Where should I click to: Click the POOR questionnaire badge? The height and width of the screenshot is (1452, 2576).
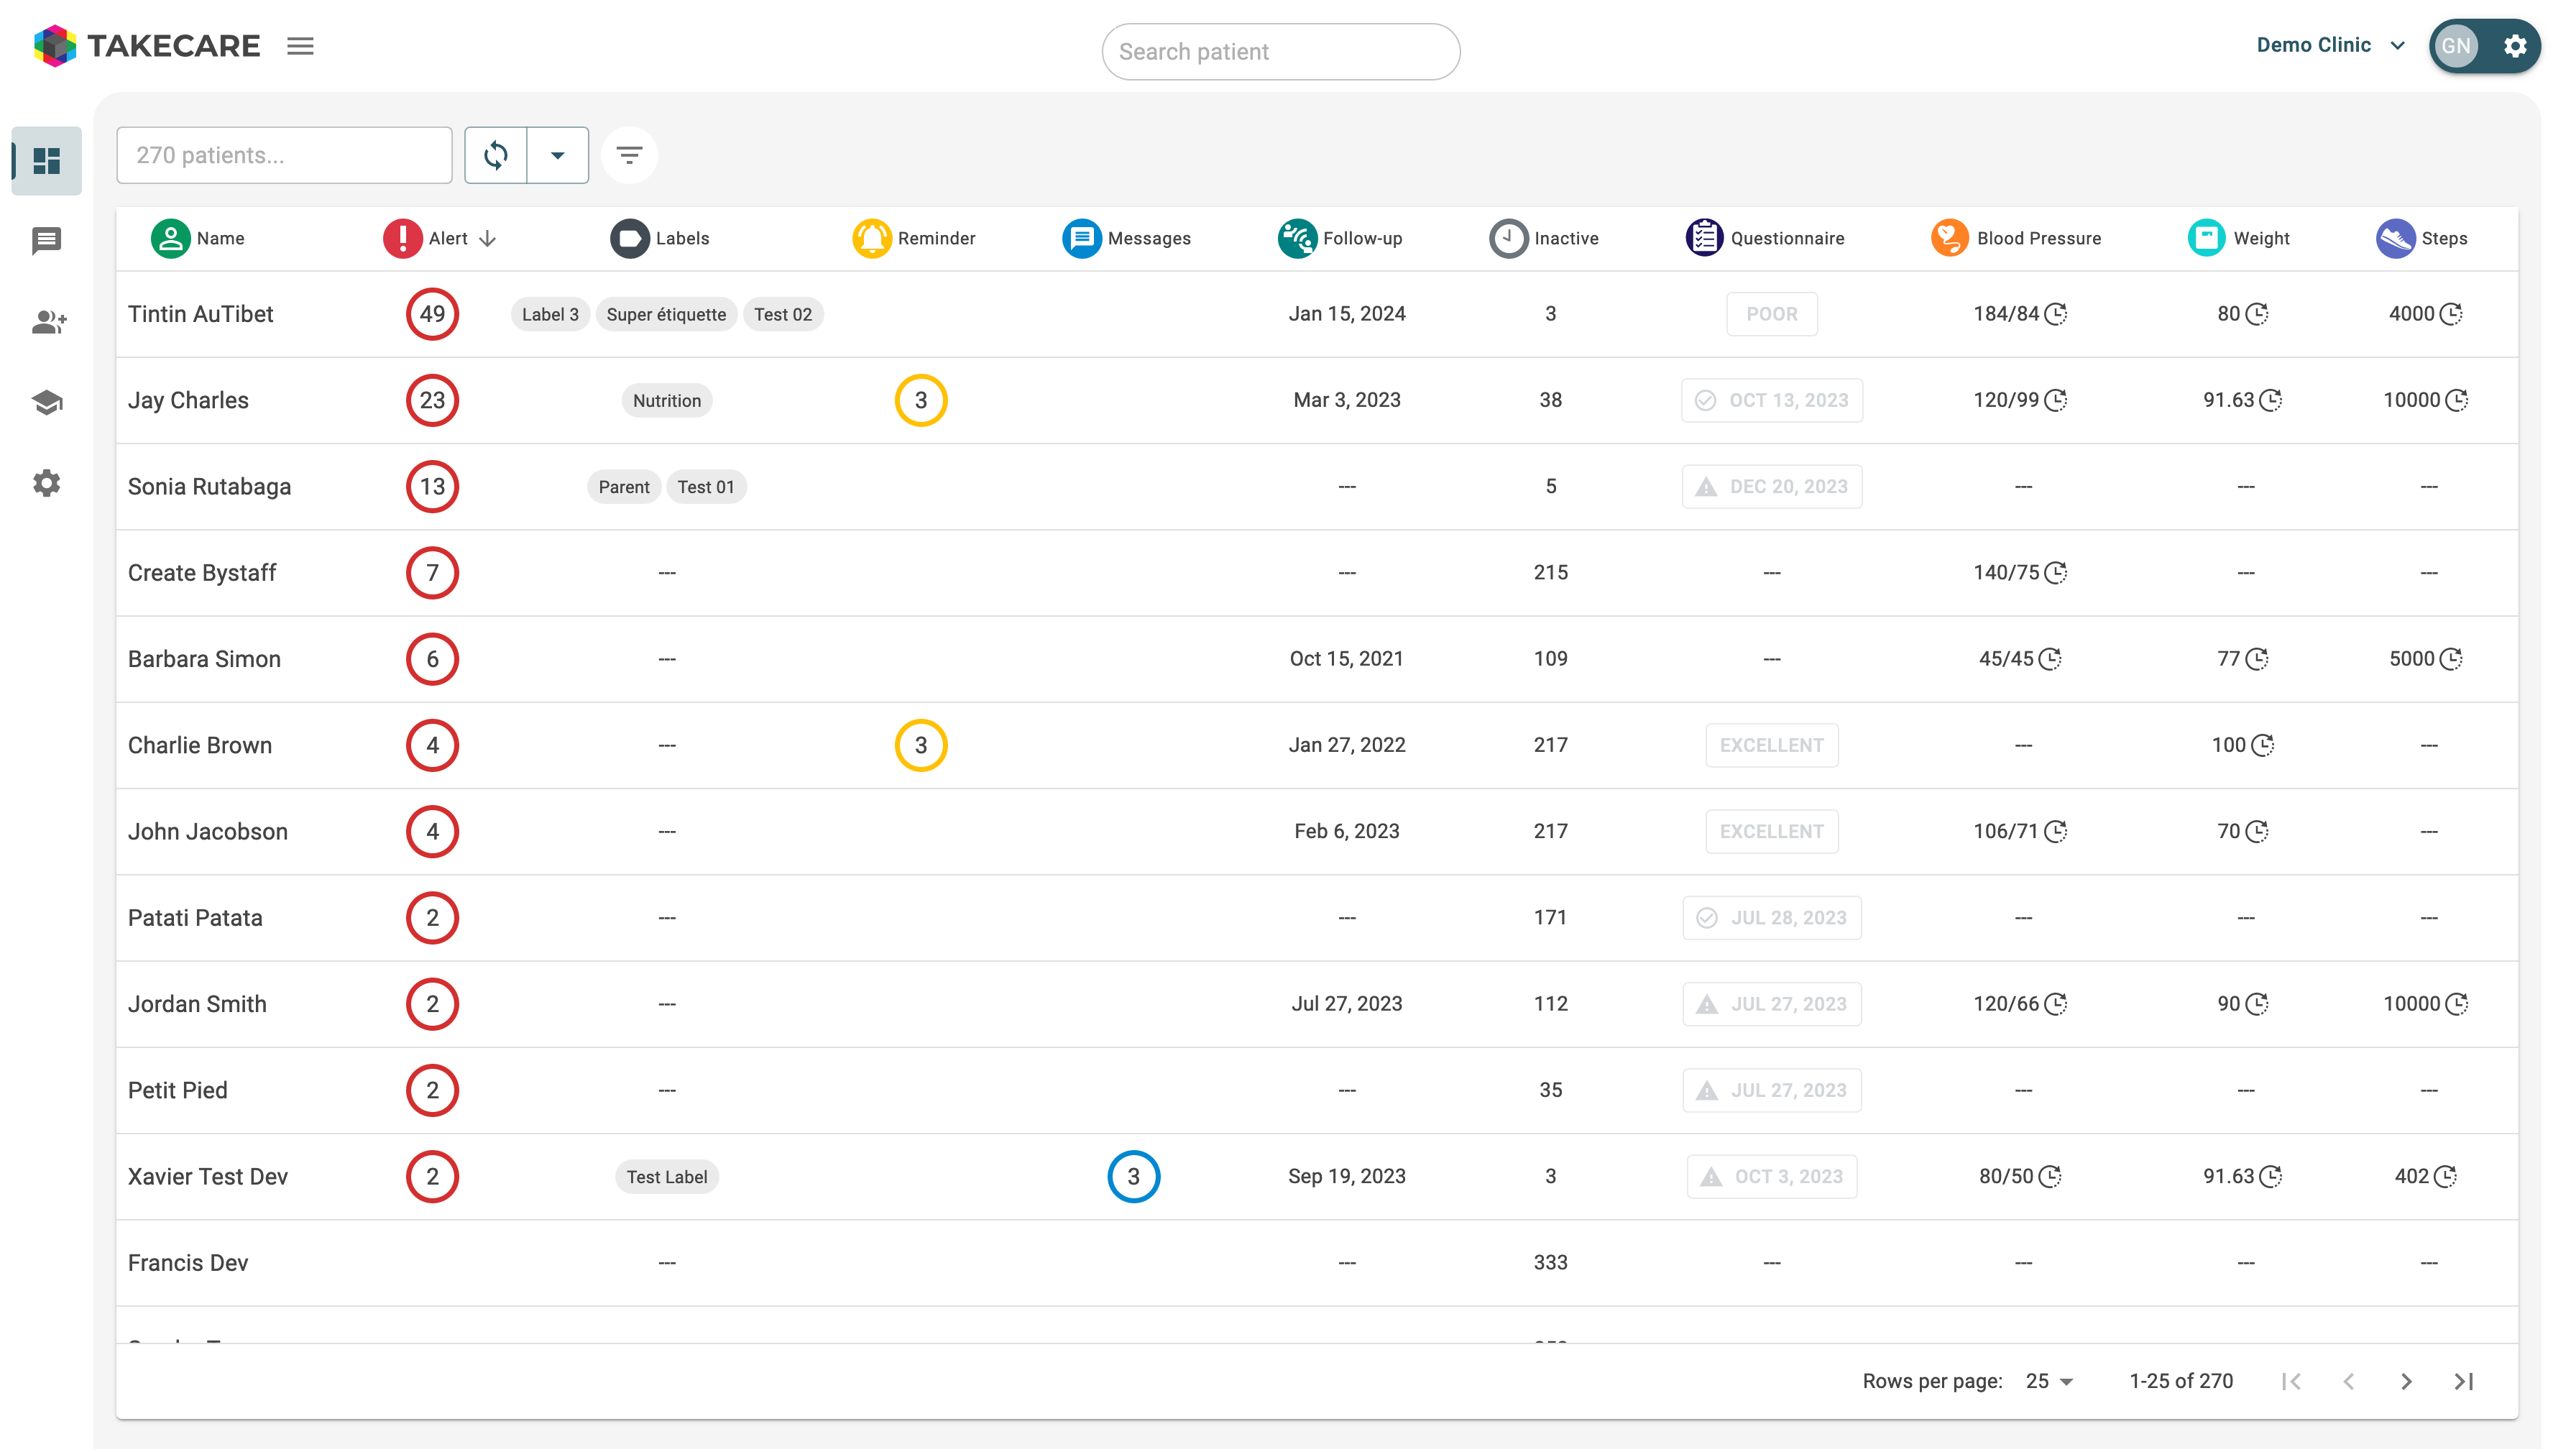(x=1773, y=314)
